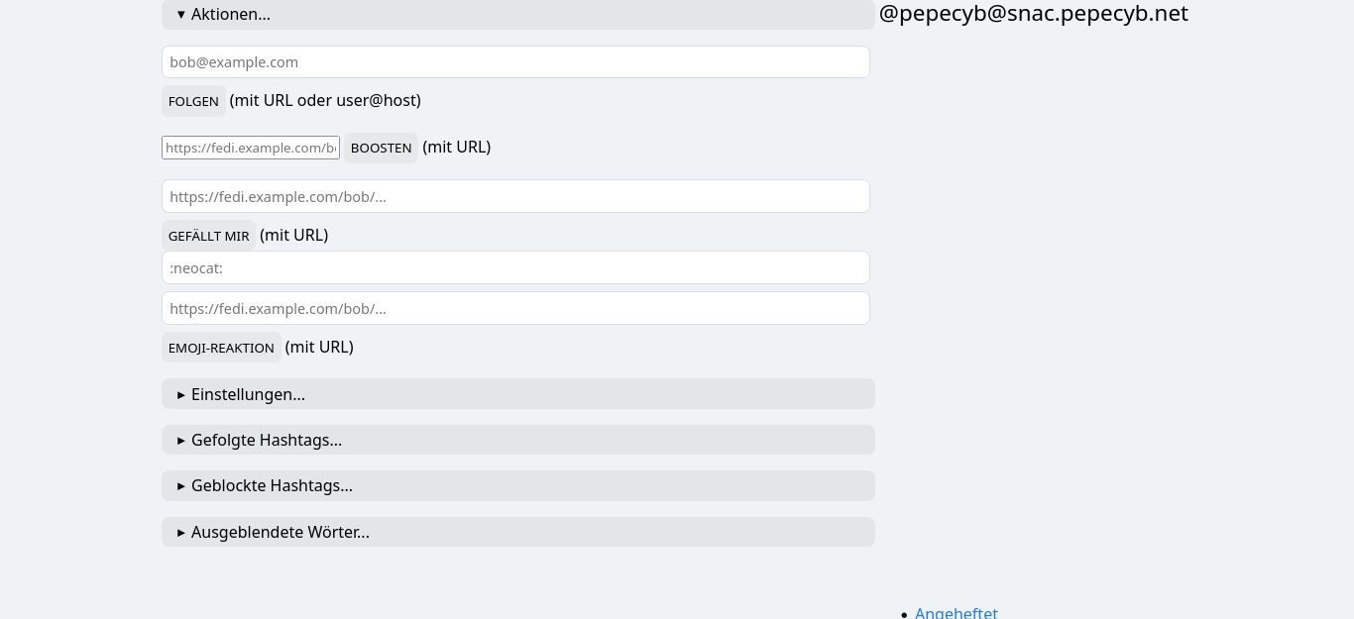Click the triangle arrow beside Einstellungen

tap(181, 394)
